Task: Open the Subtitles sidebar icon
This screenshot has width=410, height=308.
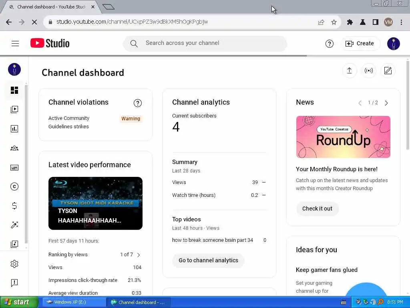Action: click(14, 167)
